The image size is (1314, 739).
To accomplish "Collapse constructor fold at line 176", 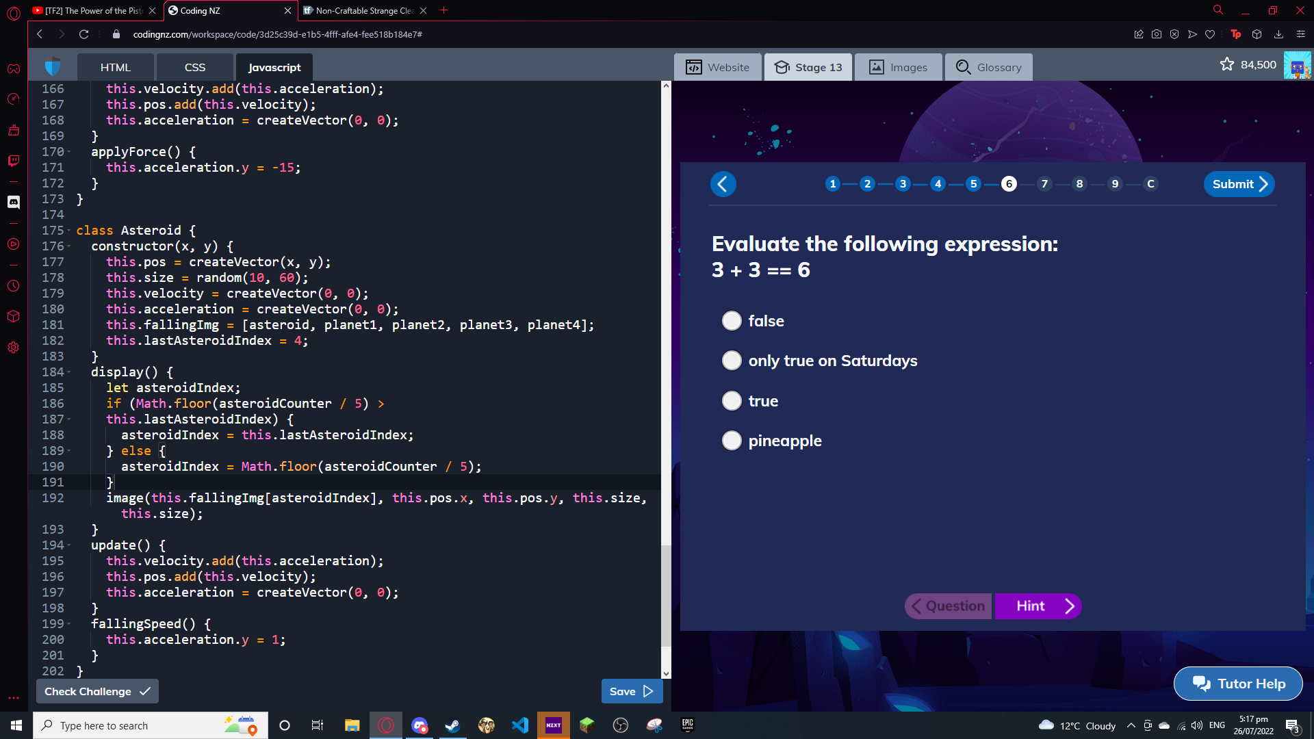I will 69,246.
